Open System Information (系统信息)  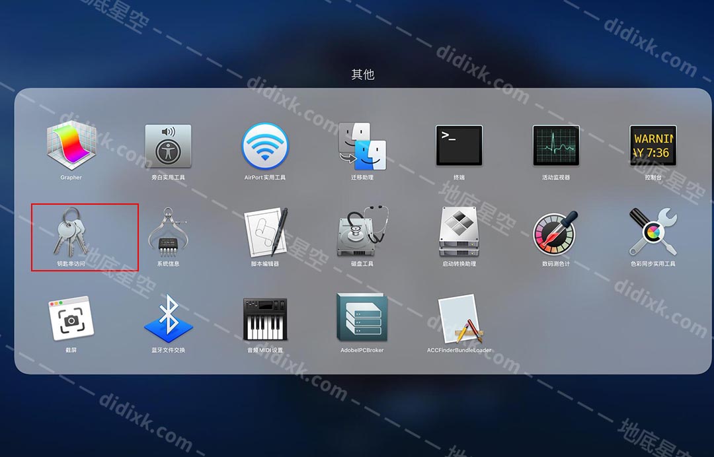[168, 232]
